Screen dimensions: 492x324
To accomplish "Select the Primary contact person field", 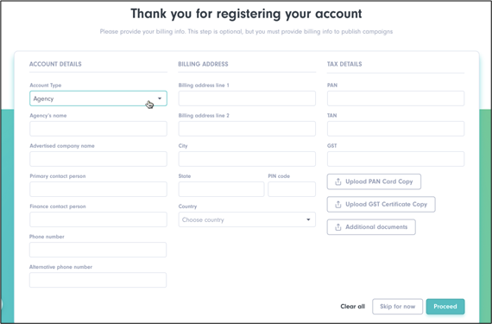I will coord(98,189).
